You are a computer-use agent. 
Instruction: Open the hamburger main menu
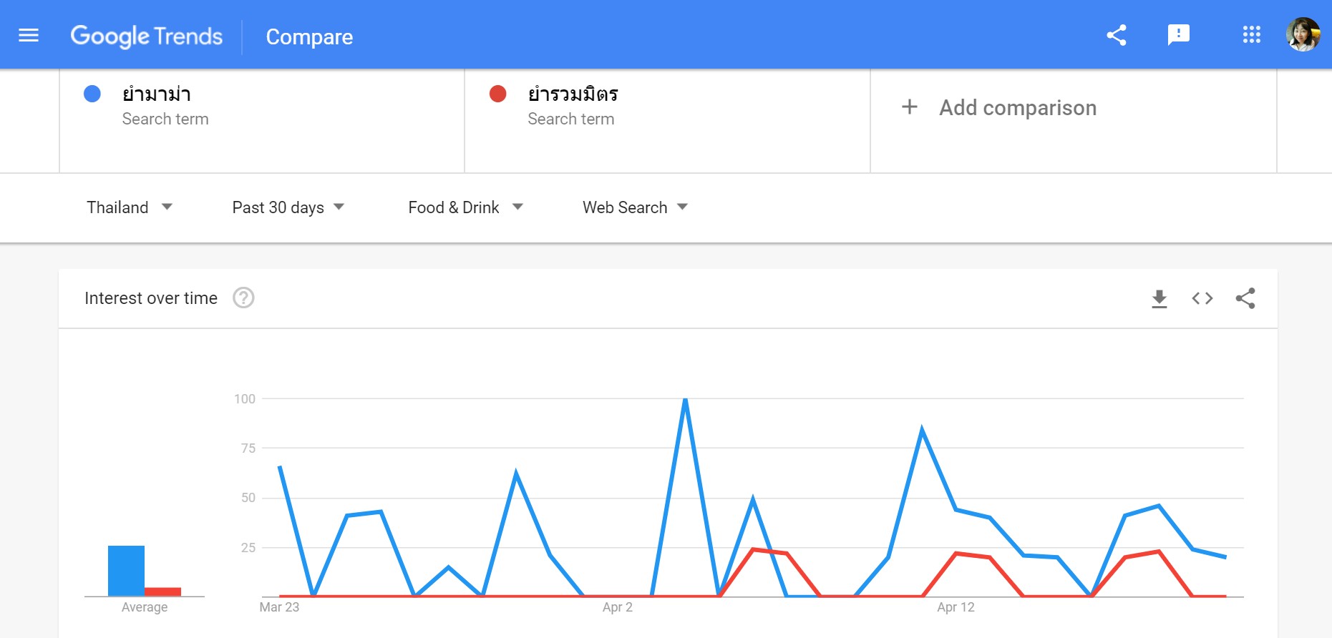pyautogui.click(x=29, y=35)
